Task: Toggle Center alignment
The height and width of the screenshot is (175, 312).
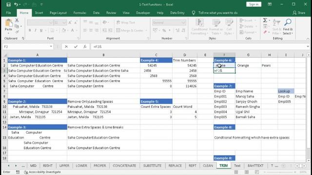Action: (x=91, y=30)
